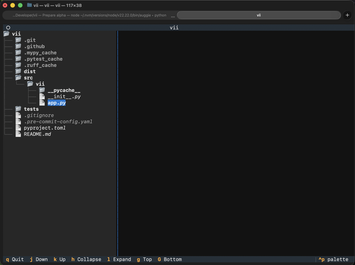
Task: Click the window title text with 117×38
Action: click(x=58, y=5)
